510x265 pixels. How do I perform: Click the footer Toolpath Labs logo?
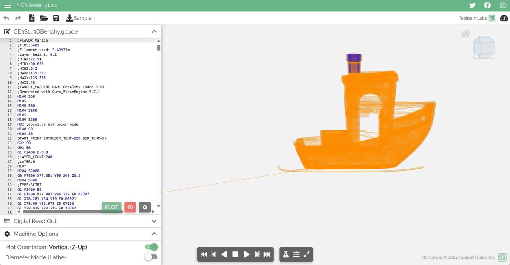(502, 257)
